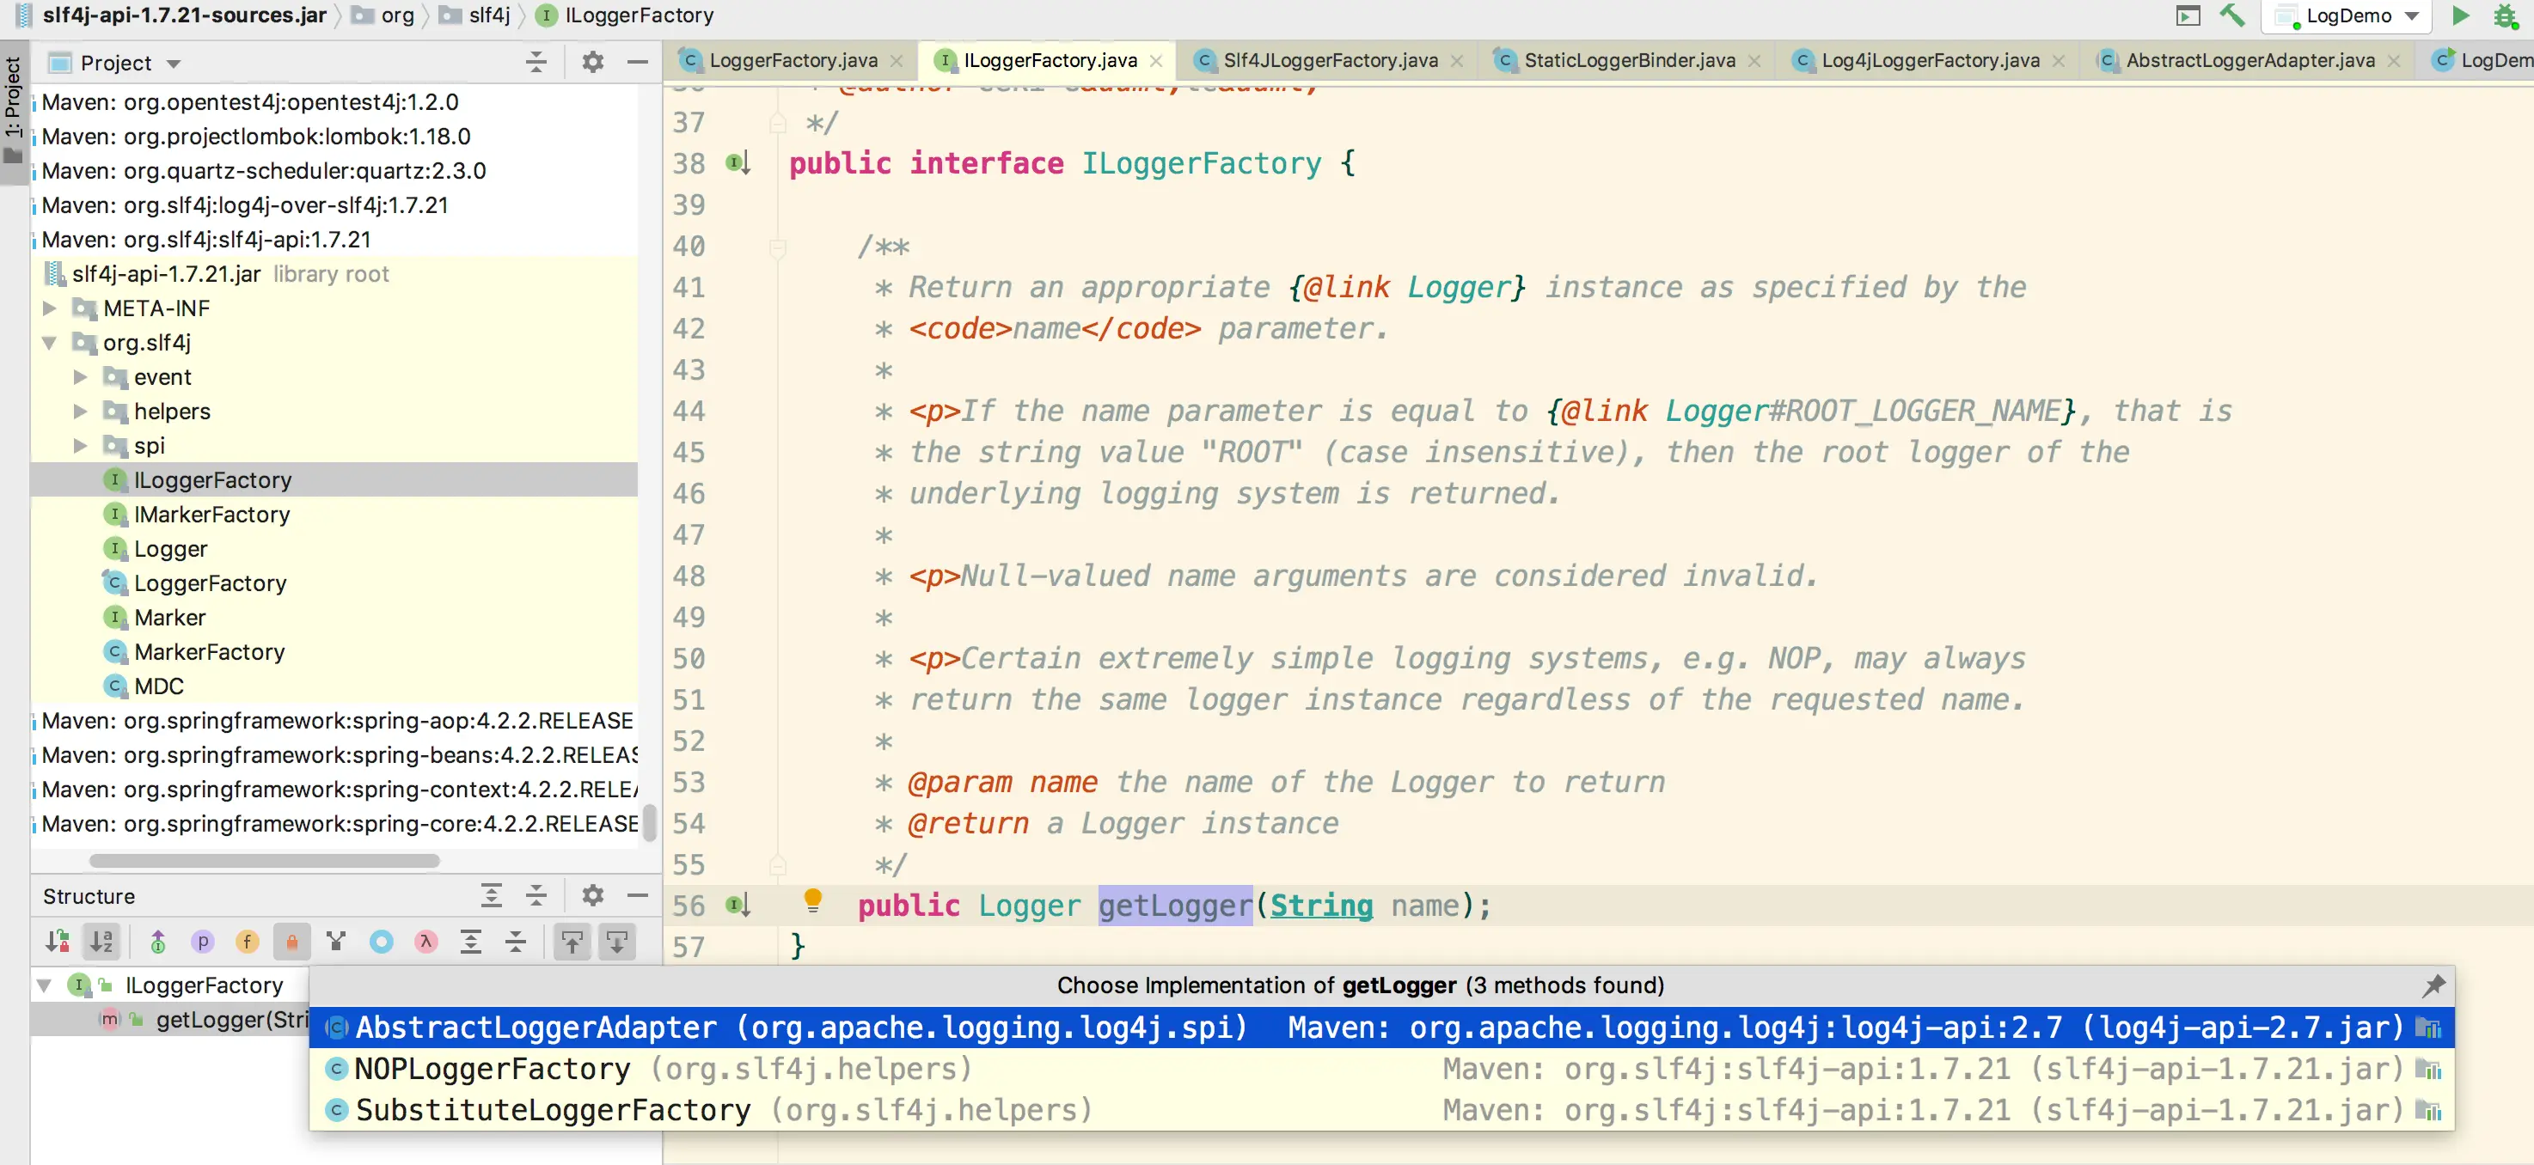The width and height of the screenshot is (2534, 1165).
Task: Switch to Log4jLoggerFactory.java tab
Action: pos(1930,61)
